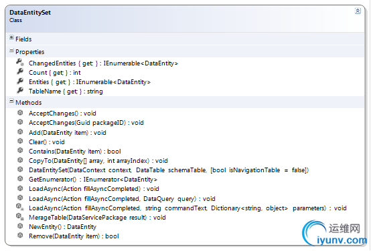Expand the Fields section
The image size is (371, 251).
pos(11,37)
